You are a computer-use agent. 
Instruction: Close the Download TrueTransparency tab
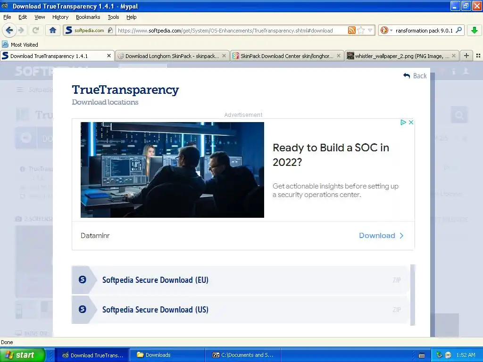[109, 56]
